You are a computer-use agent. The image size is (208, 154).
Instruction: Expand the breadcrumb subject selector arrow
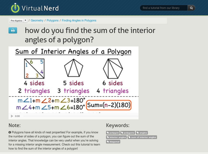pos(25,20)
